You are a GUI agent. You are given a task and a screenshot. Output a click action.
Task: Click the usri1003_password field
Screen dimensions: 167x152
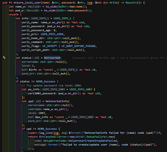pos(42,93)
